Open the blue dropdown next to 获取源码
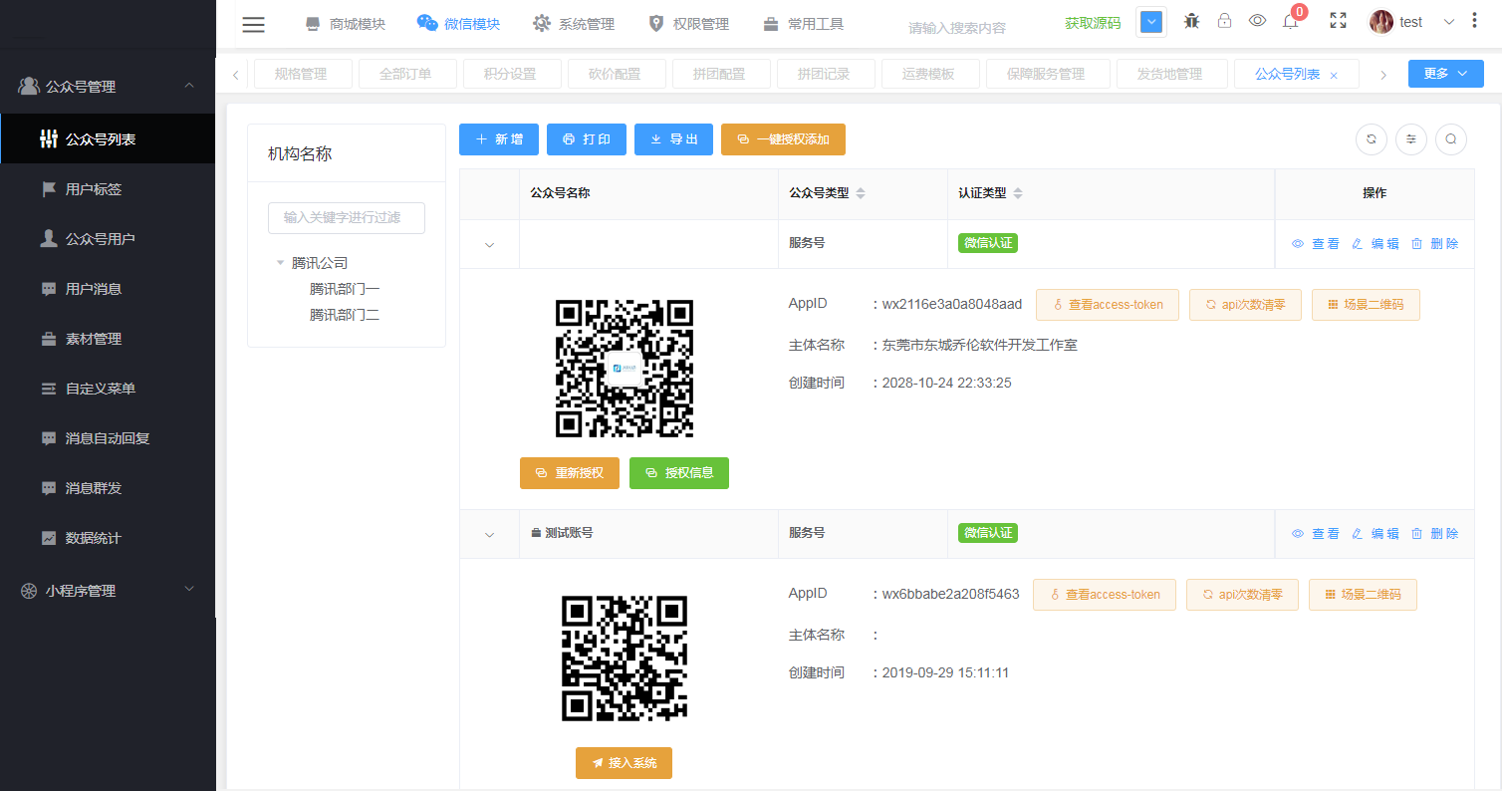The height and width of the screenshot is (791, 1502). [x=1151, y=22]
